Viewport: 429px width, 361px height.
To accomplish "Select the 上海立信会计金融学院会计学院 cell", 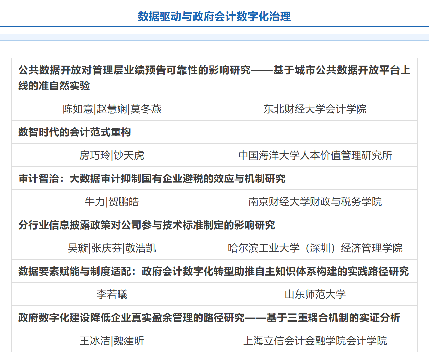I will coord(315,341).
